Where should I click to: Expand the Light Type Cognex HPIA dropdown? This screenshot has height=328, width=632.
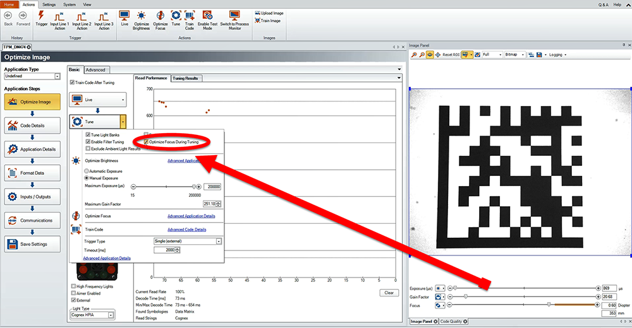111,315
